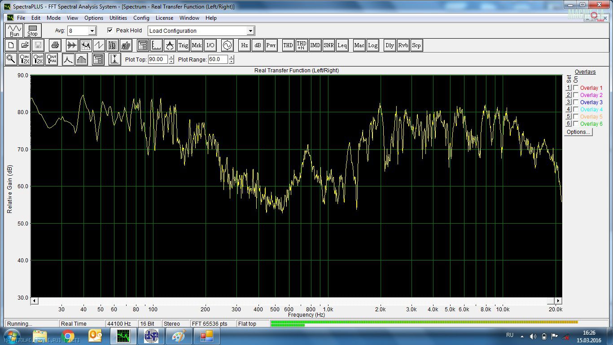Enable the Overlay 2 checkbox
Screen dimensions: 613x345
[576, 95]
